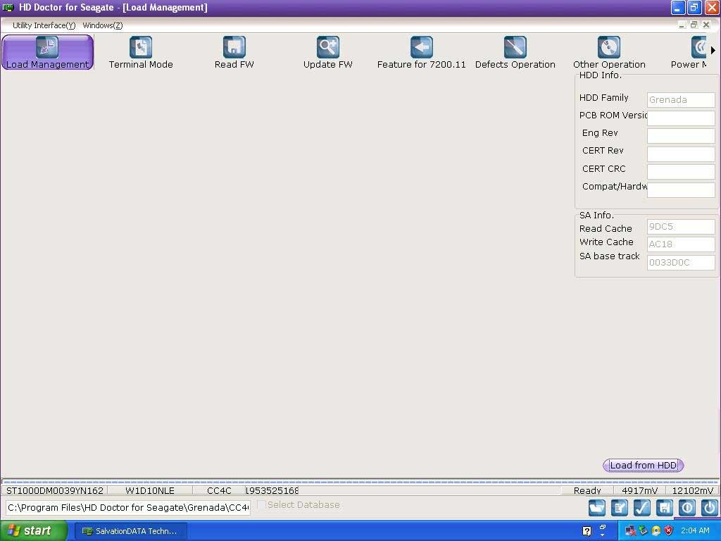The width and height of the screenshot is (721, 541).
Task: Click serial number W1D10NLE in status bar
Action: tap(150, 490)
